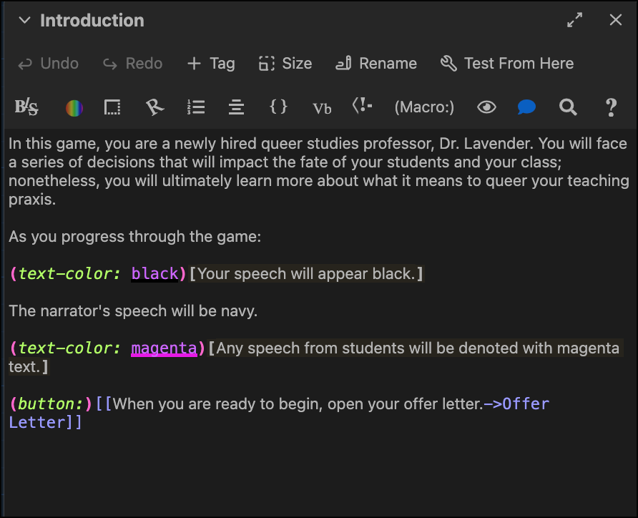Click the borders dashed-box icon
Viewport: 638px width, 518px height.
[112, 107]
